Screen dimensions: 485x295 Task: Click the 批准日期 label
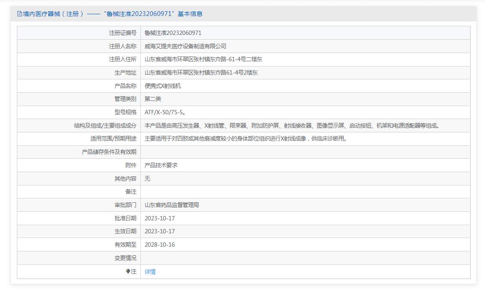pos(125,218)
